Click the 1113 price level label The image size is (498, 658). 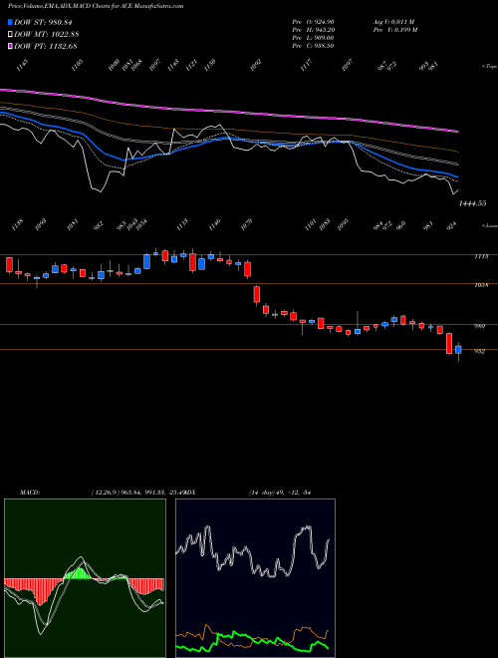482,256
